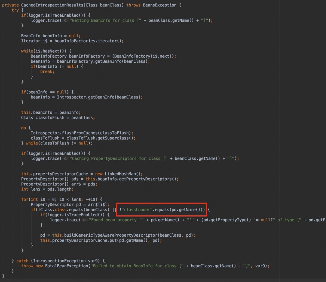Click 'Class classToFlush = beanClass;' declaration
Image resolution: width=326 pixels, height=282 pixels.
click(x=58, y=118)
